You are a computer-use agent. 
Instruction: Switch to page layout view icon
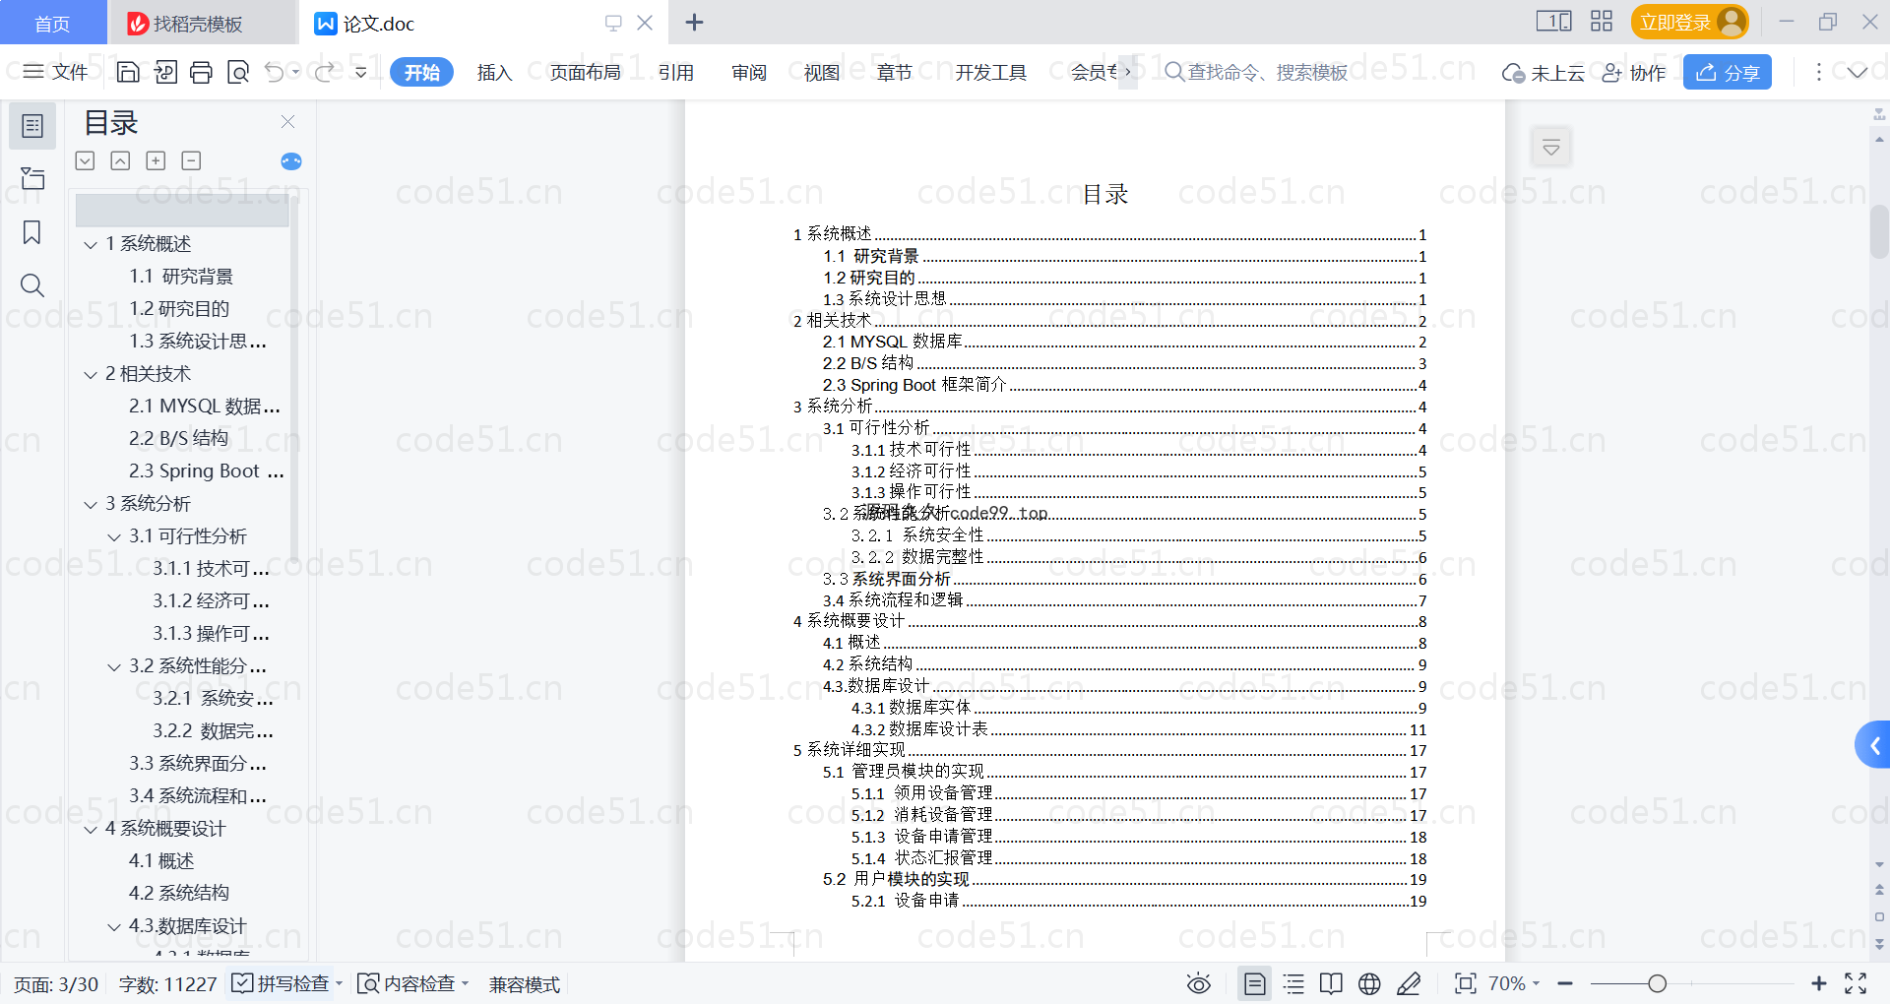pos(1254,983)
